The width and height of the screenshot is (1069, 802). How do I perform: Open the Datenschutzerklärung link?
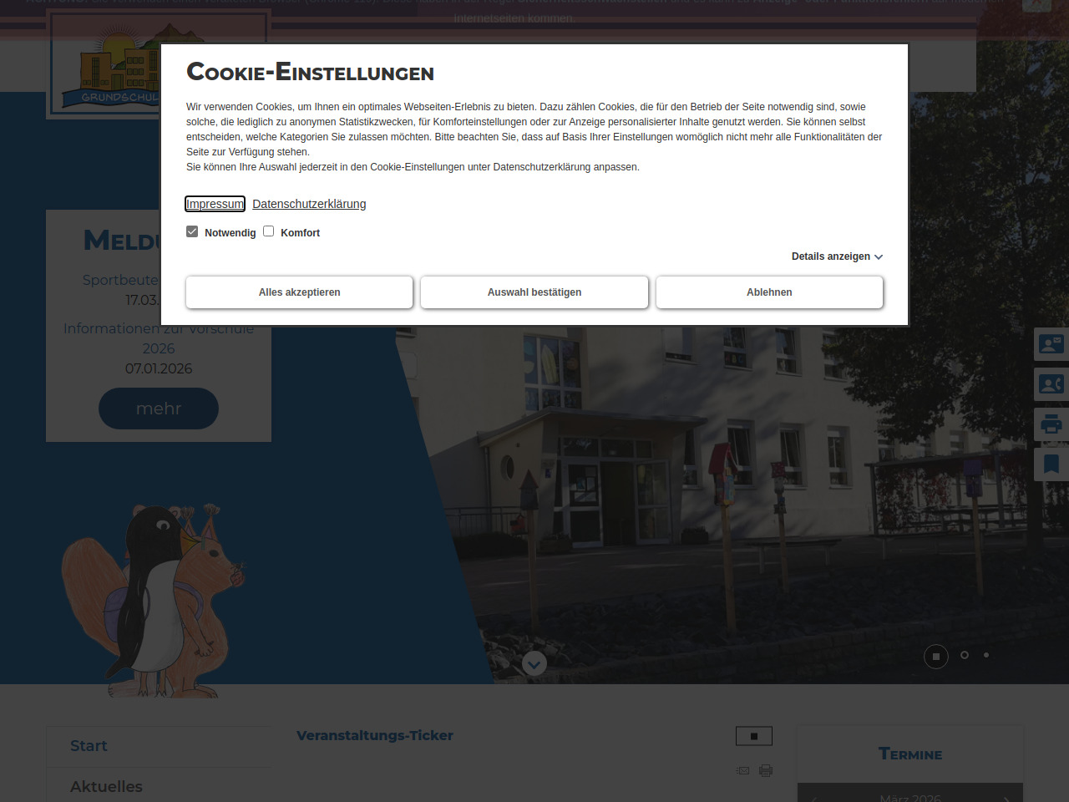pos(309,204)
